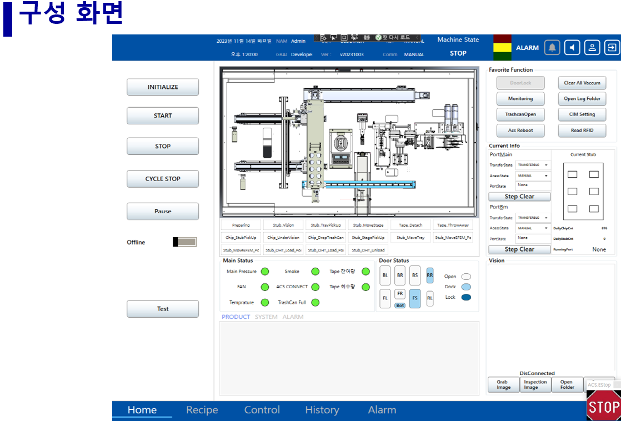The height and width of the screenshot is (421, 621).
Task: Open PortMain TransferState dropdown
Action: 533,165
